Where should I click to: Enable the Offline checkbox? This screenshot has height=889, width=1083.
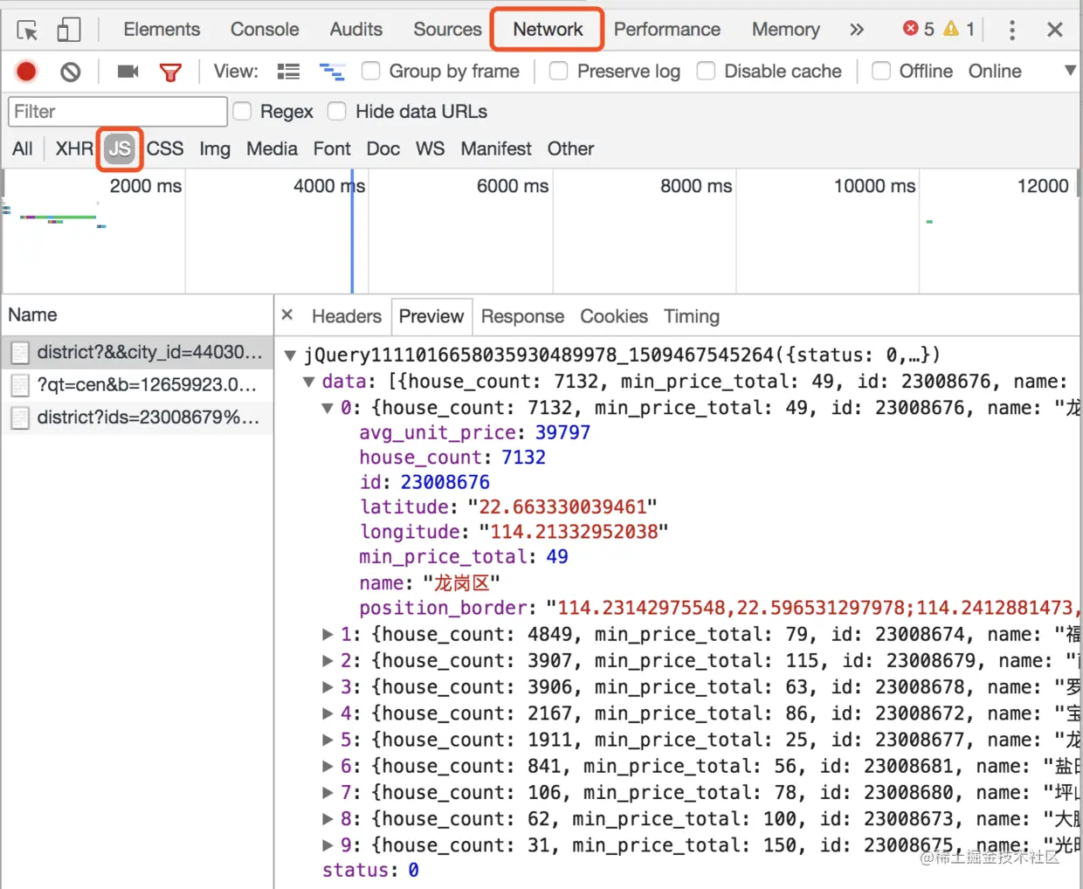click(882, 71)
